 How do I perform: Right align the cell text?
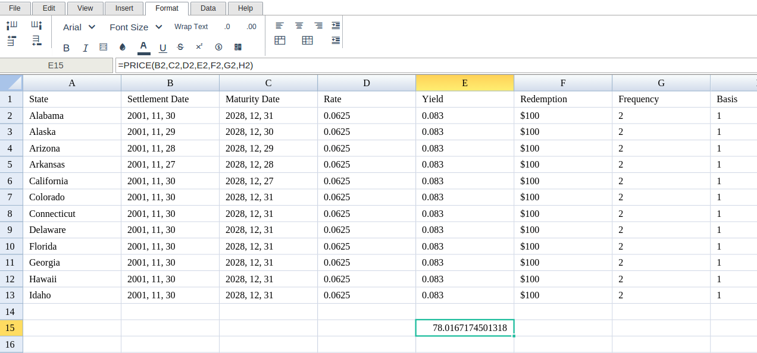318,26
